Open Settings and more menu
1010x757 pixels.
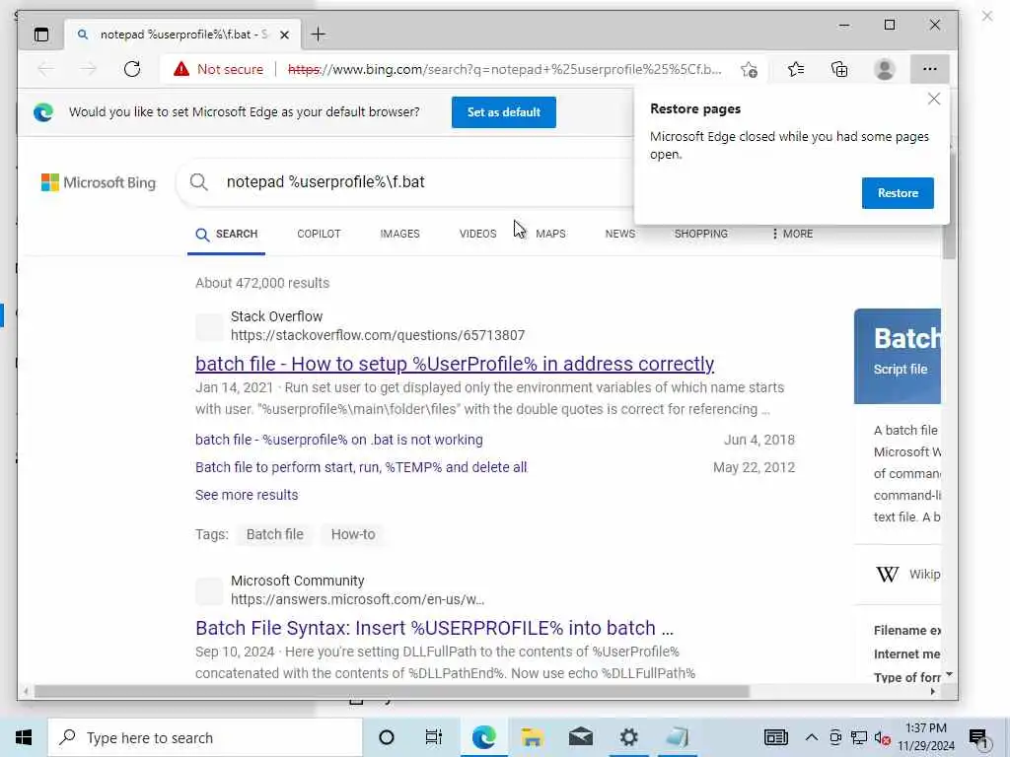(929, 69)
